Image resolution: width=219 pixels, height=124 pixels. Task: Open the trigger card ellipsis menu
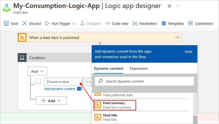point(177,38)
